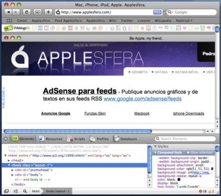Add a bookmark with the plus button
The height and width of the screenshot is (196, 221).
pyautogui.click(x=48, y=12)
